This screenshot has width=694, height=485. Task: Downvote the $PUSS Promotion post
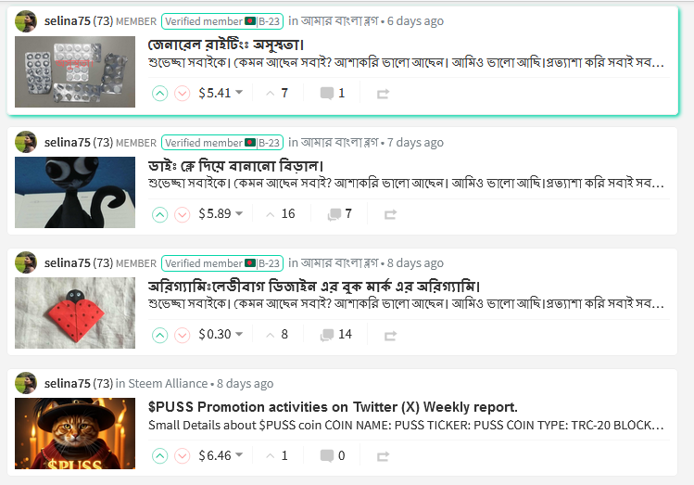tap(182, 455)
